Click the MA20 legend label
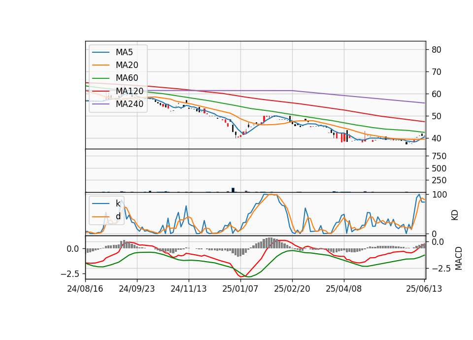The width and height of the screenshot is (473, 340). [127, 65]
